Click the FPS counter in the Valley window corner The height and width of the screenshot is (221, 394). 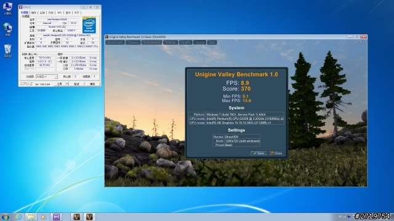(361, 42)
